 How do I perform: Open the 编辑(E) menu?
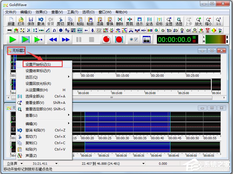(x=26, y=12)
